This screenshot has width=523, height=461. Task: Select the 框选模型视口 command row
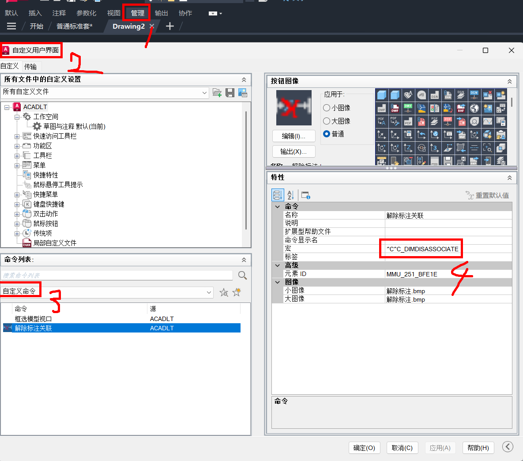tap(122, 319)
